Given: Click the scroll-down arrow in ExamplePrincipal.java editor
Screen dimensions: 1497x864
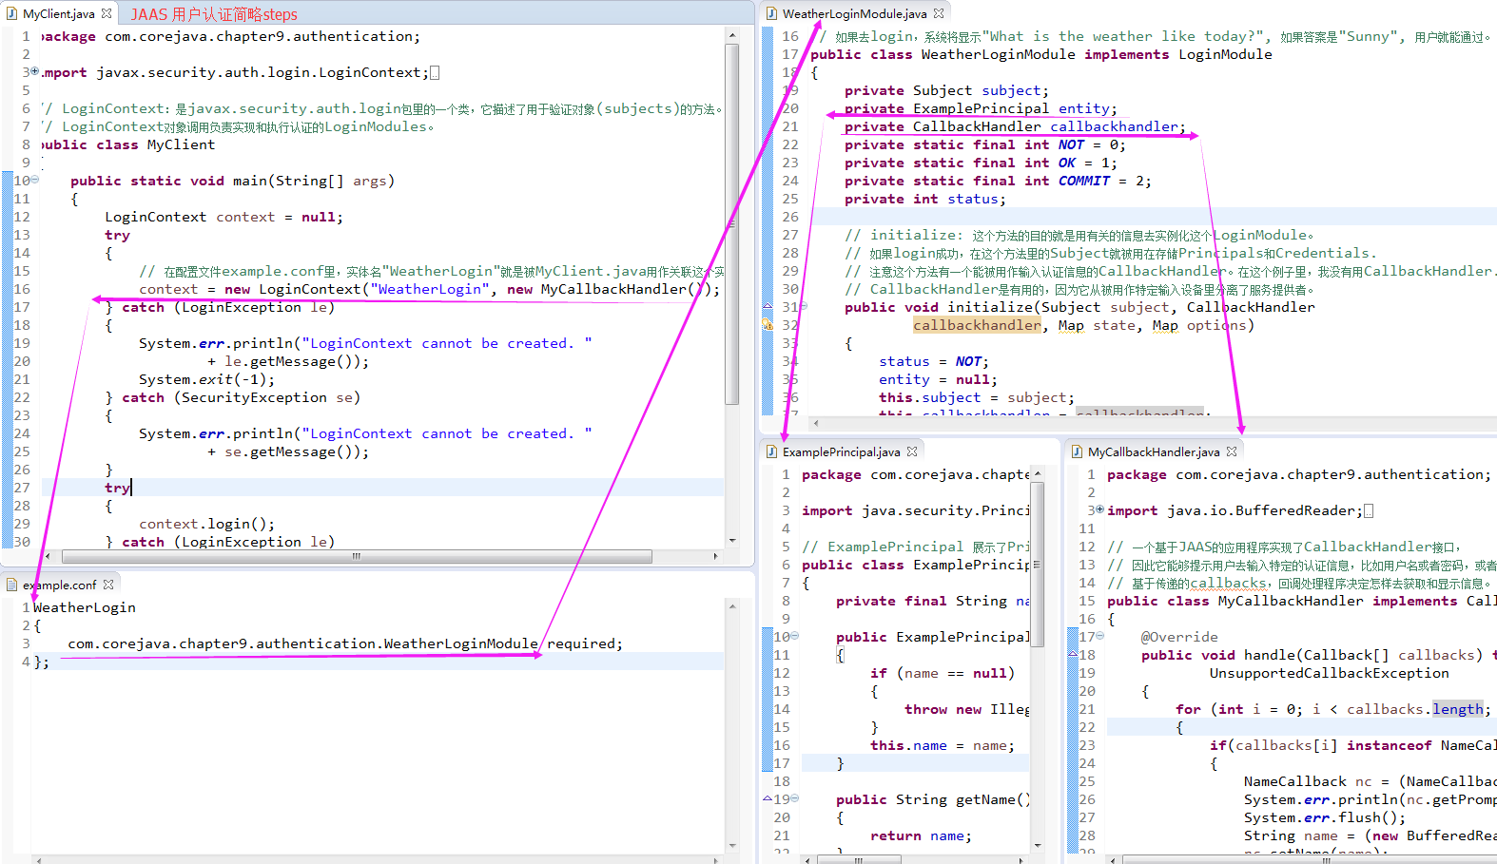Looking at the screenshot, I should tap(1038, 846).
